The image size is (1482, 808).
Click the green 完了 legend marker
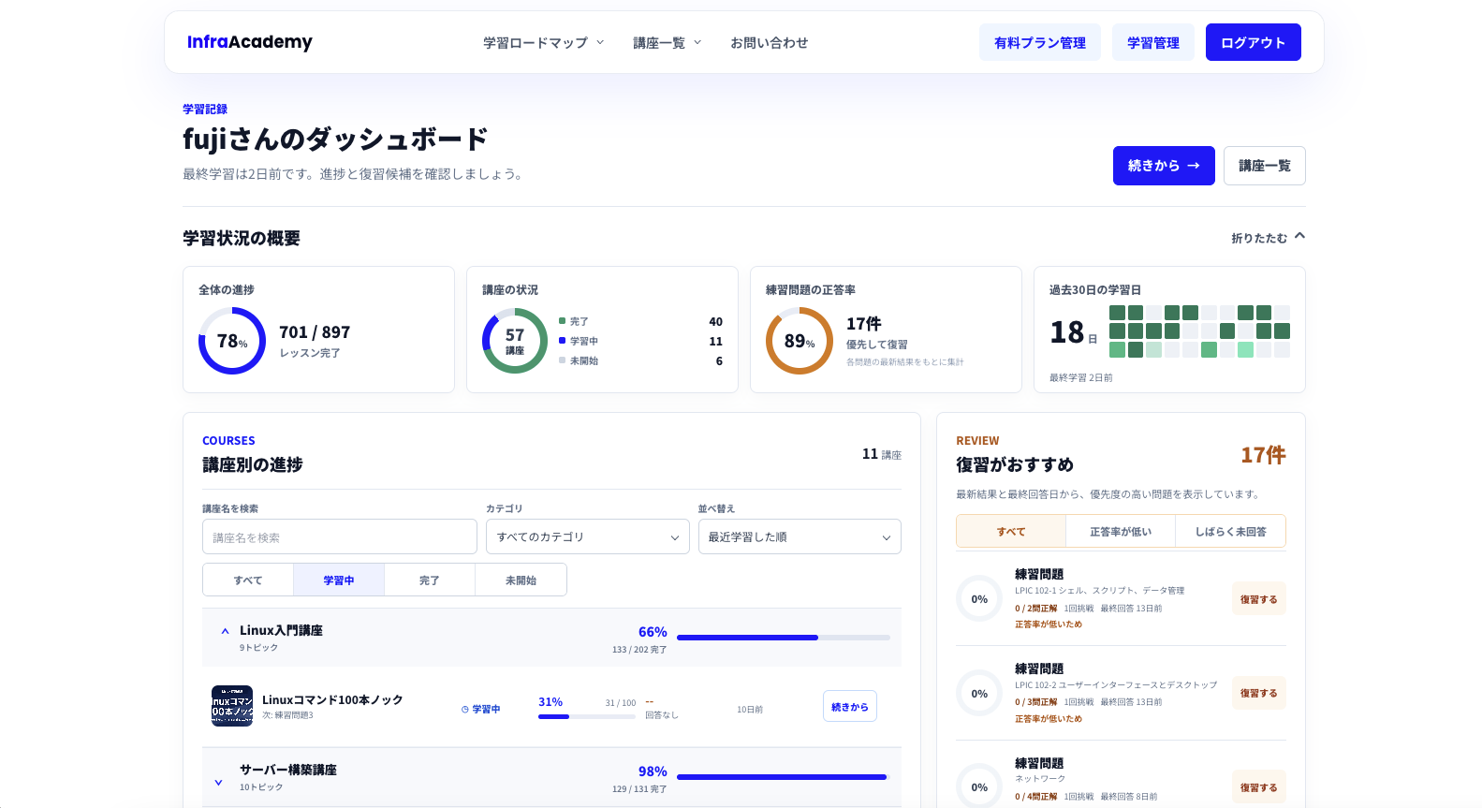(562, 321)
